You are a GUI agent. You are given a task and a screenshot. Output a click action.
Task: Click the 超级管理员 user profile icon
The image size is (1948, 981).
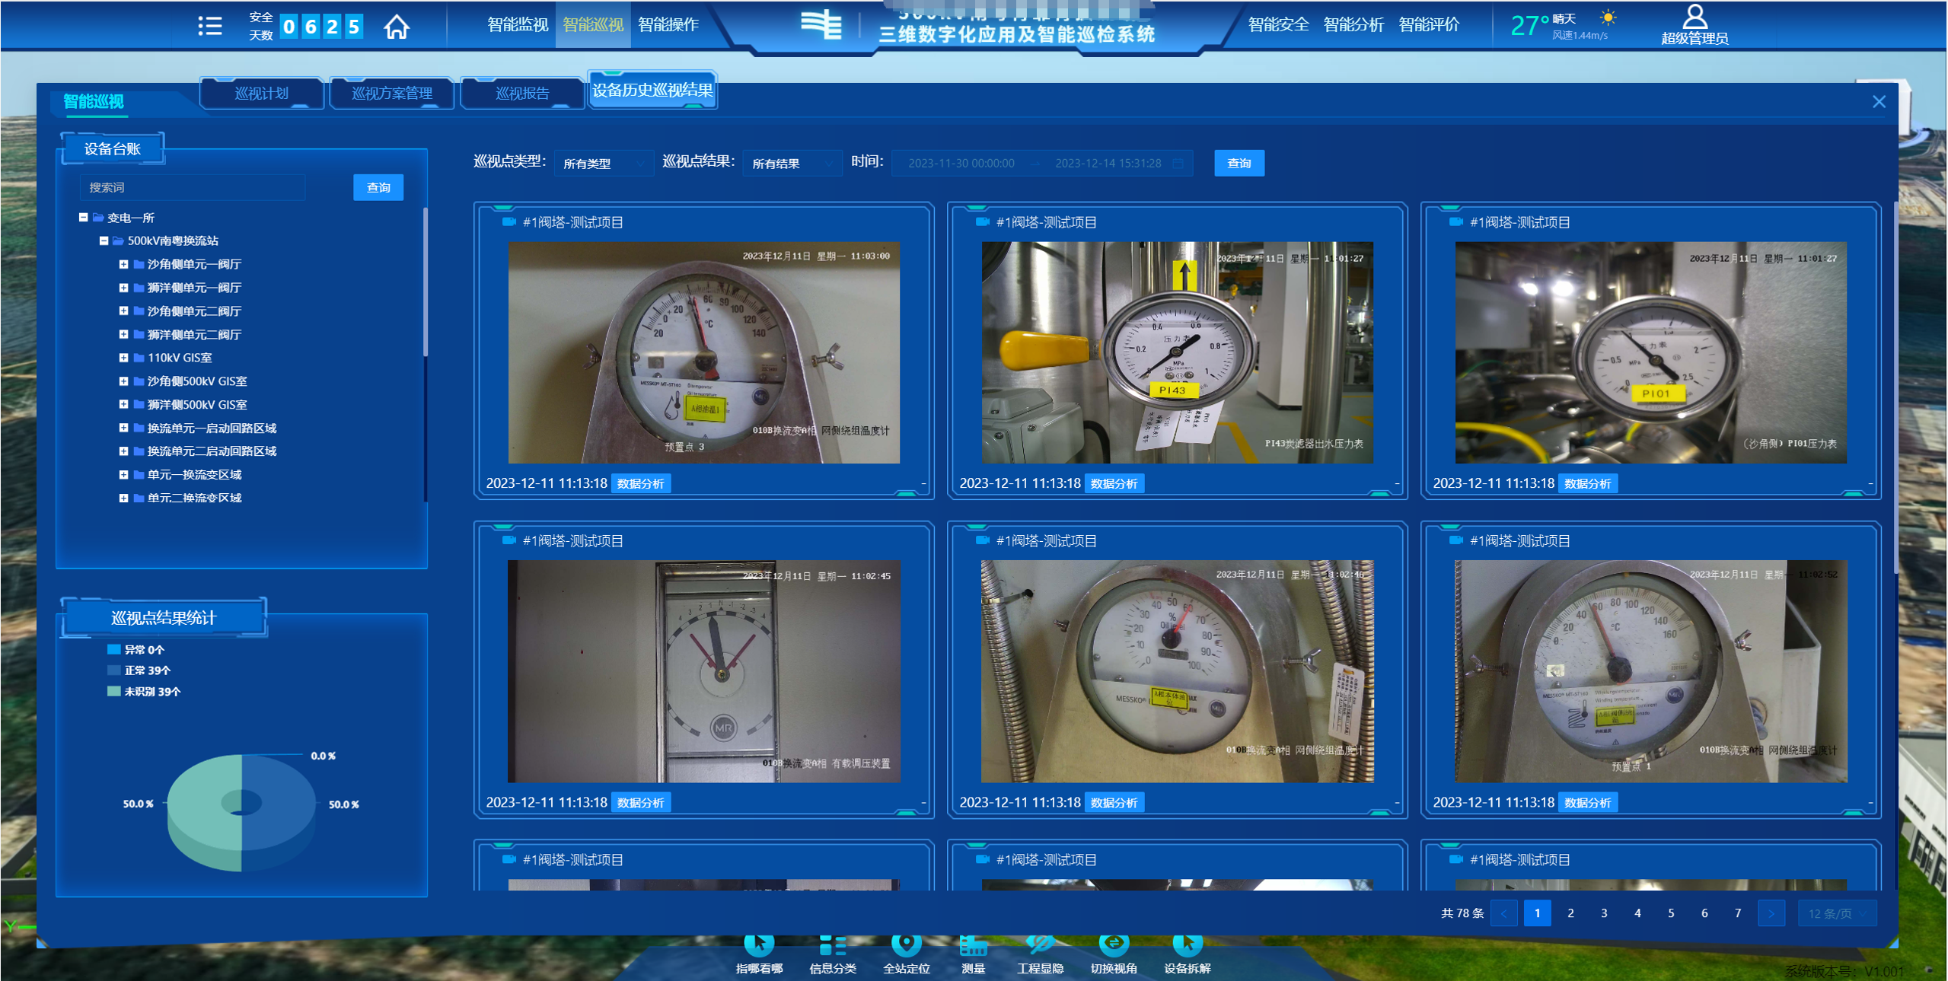[x=1695, y=18]
